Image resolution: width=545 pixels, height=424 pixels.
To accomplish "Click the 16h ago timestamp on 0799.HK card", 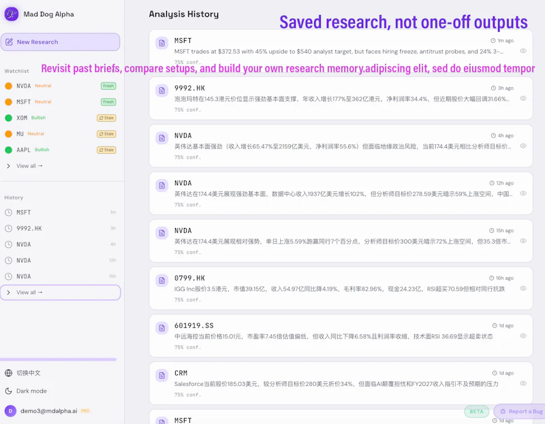I will pyautogui.click(x=501, y=278).
